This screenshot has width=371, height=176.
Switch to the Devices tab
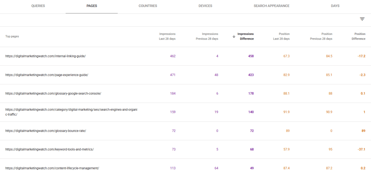click(x=205, y=6)
